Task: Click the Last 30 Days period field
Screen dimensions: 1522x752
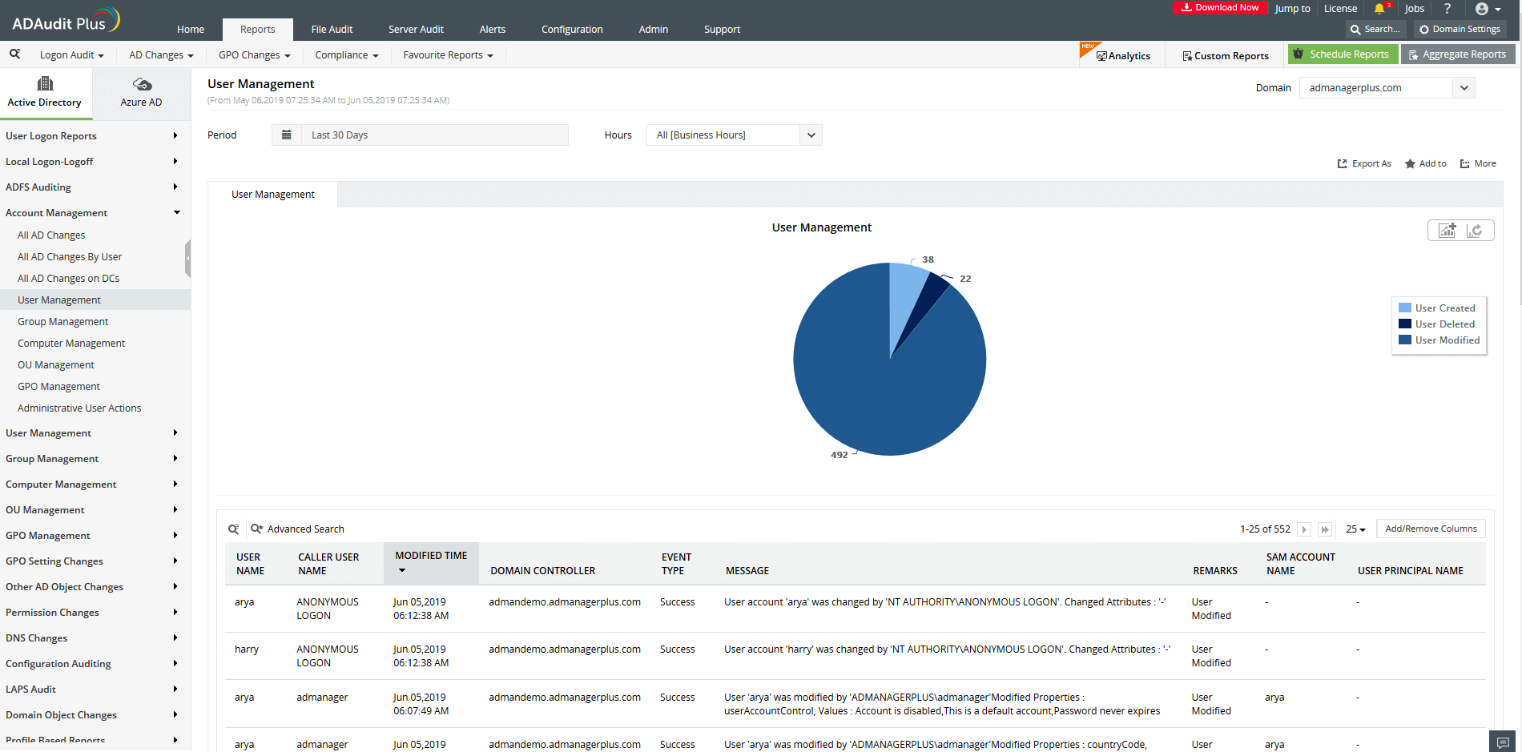Action: pos(435,135)
